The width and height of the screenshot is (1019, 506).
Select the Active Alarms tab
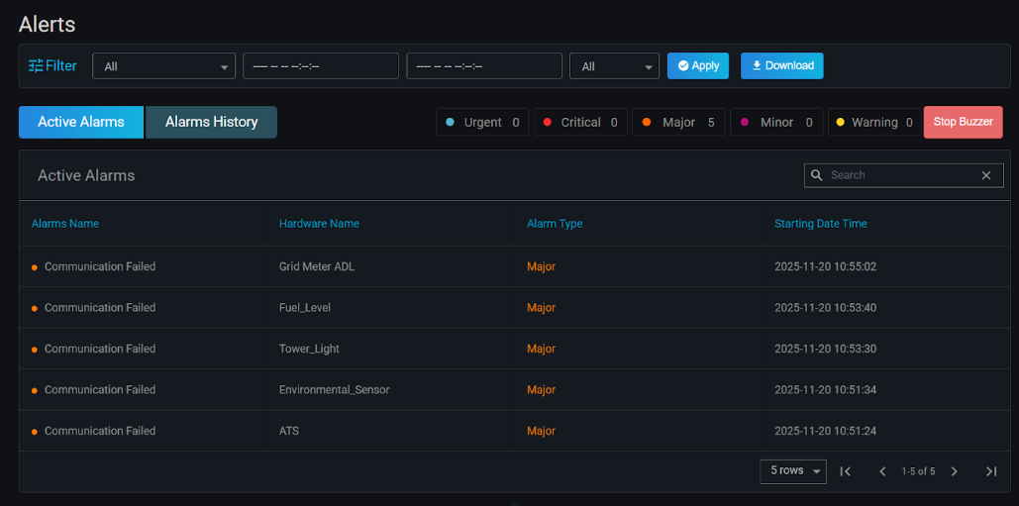tap(81, 122)
